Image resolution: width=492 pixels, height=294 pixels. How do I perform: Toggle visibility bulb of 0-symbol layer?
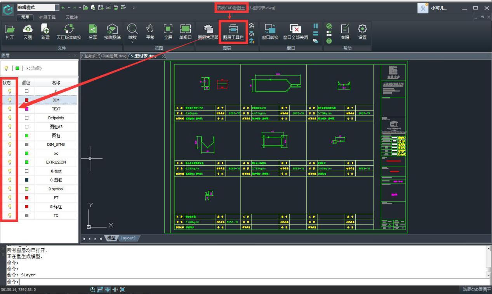point(9,189)
